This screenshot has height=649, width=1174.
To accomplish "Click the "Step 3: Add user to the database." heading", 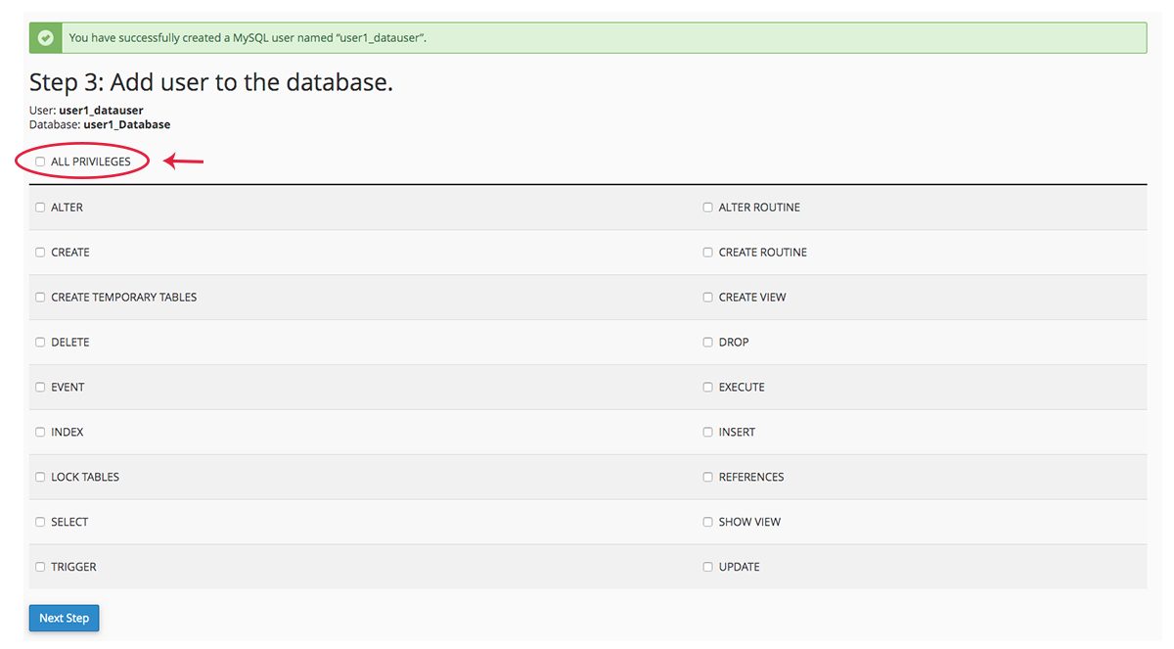I will [x=211, y=82].
